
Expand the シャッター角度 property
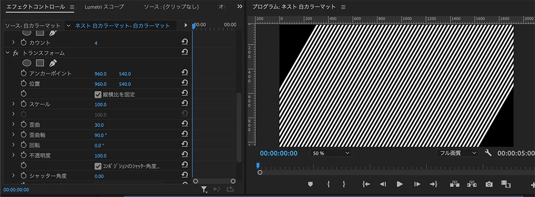click(14, 176)
